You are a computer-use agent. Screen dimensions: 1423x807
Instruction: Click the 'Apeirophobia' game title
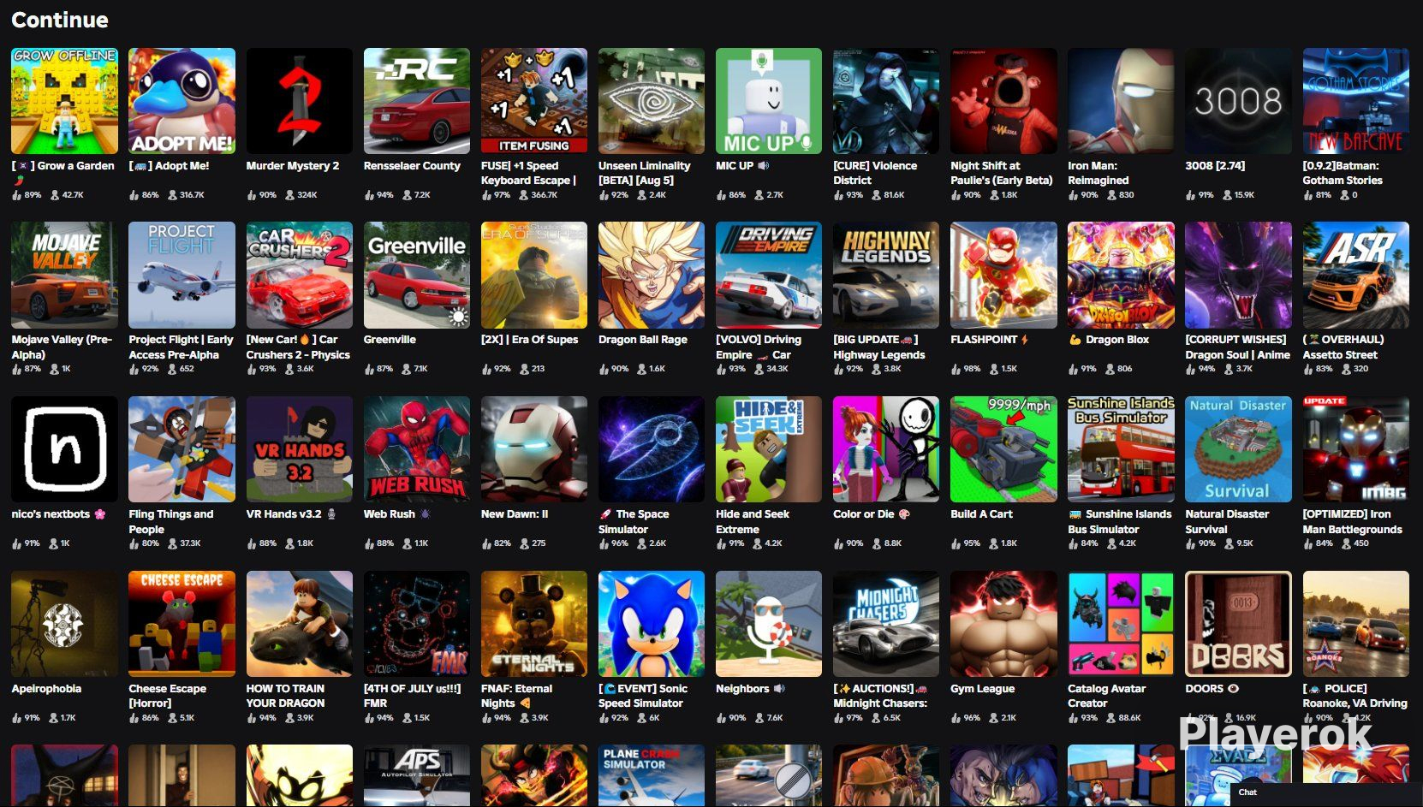[46, 689]
